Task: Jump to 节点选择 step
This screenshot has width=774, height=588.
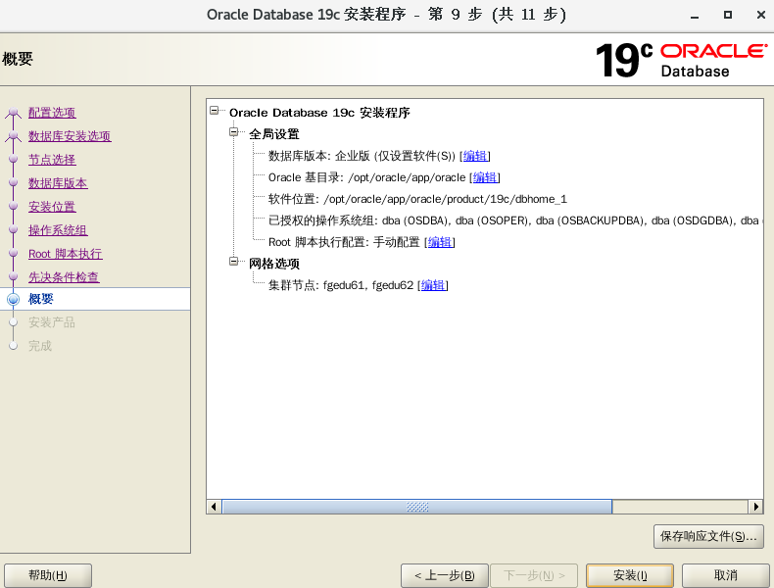Action: coord(52,160)
